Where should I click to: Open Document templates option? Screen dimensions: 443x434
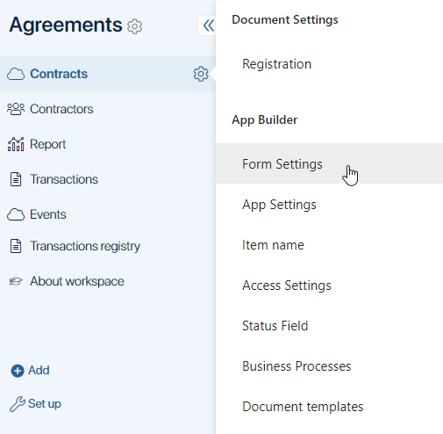click(329, 406)
